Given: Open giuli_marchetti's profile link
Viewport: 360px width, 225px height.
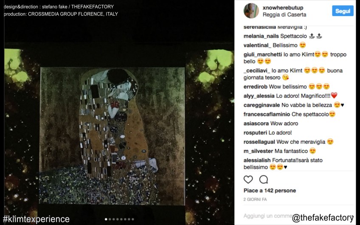Looking at the screenshot, I should [262, 54].
